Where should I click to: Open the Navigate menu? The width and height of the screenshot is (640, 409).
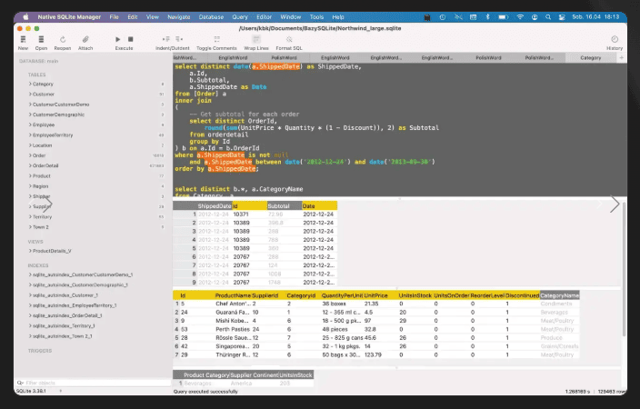[179, 17]
